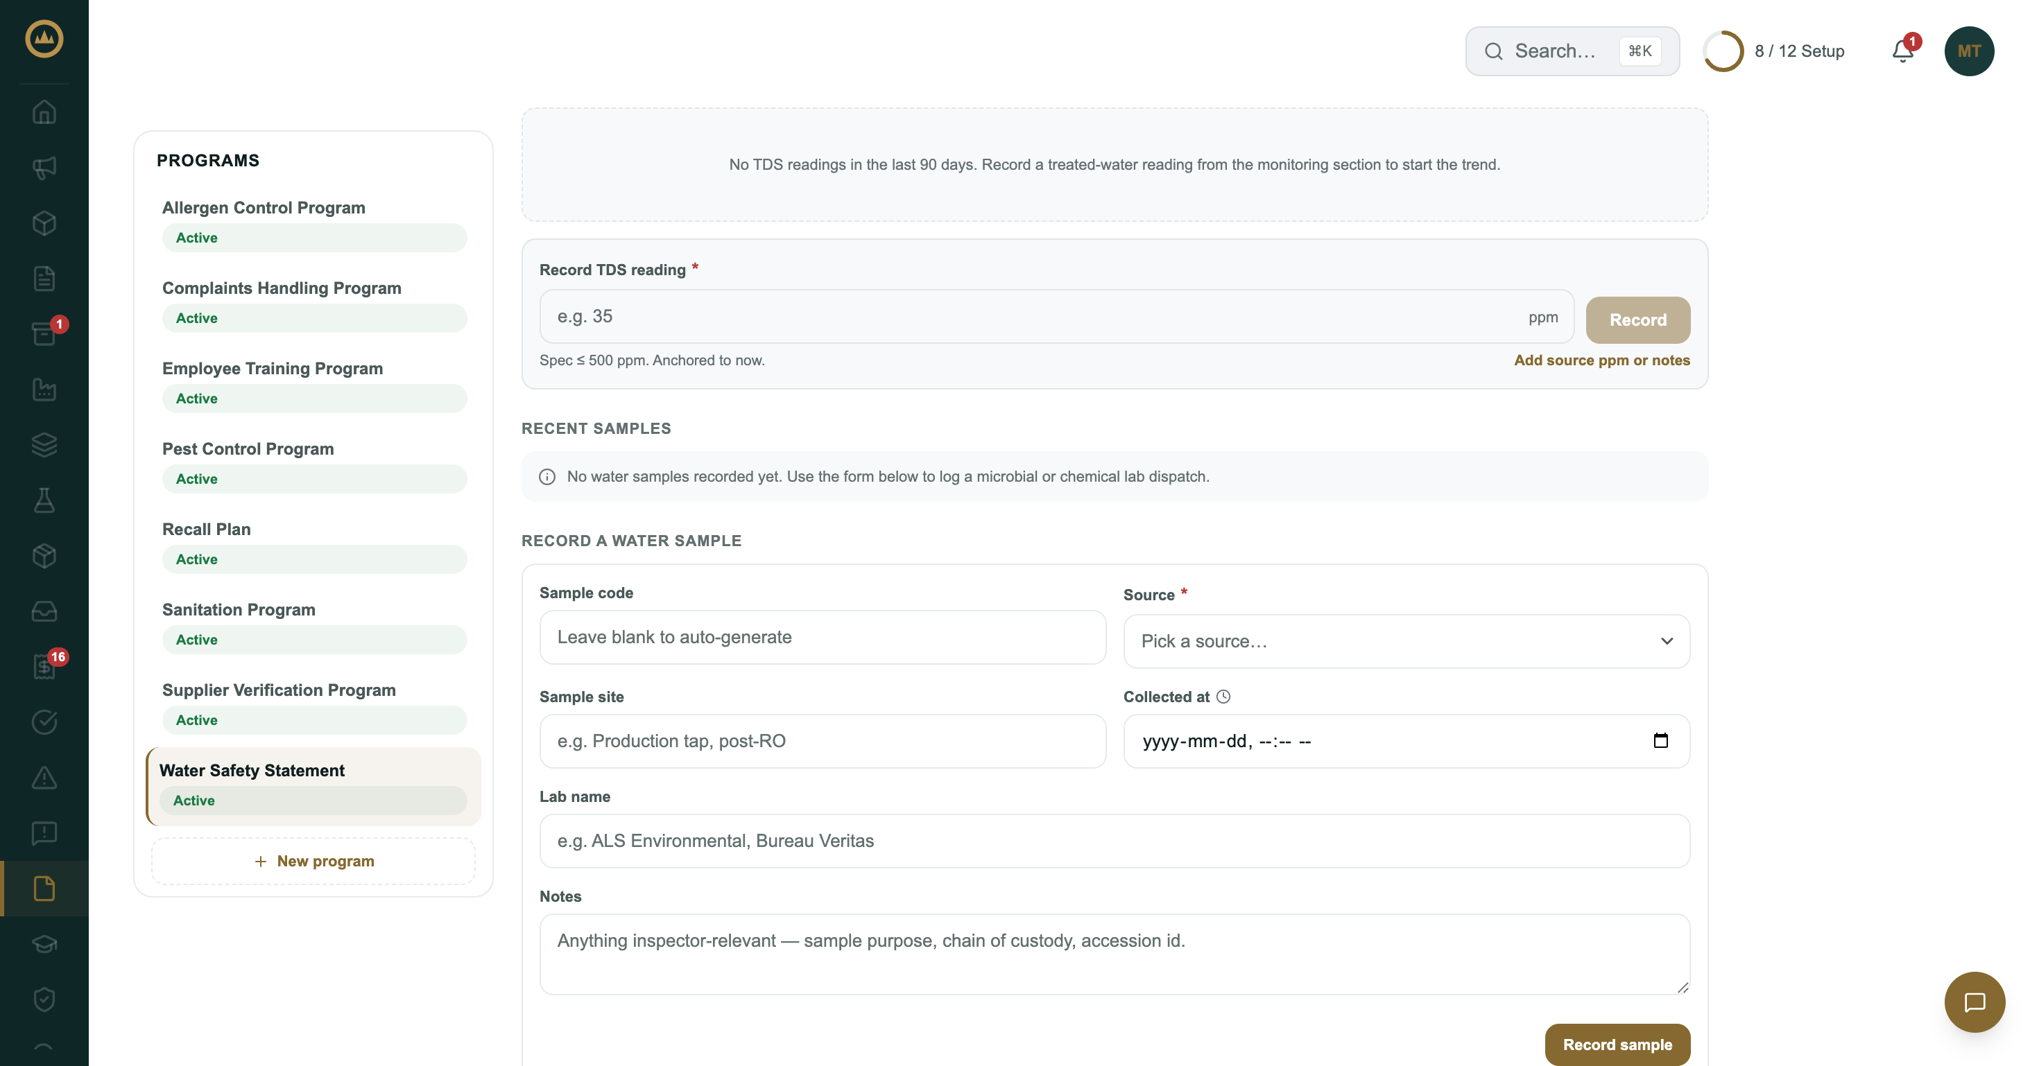Open the shield check sidebar icon
The height and width of the screenshot is (1066, 2039).
tap(44, 999)
